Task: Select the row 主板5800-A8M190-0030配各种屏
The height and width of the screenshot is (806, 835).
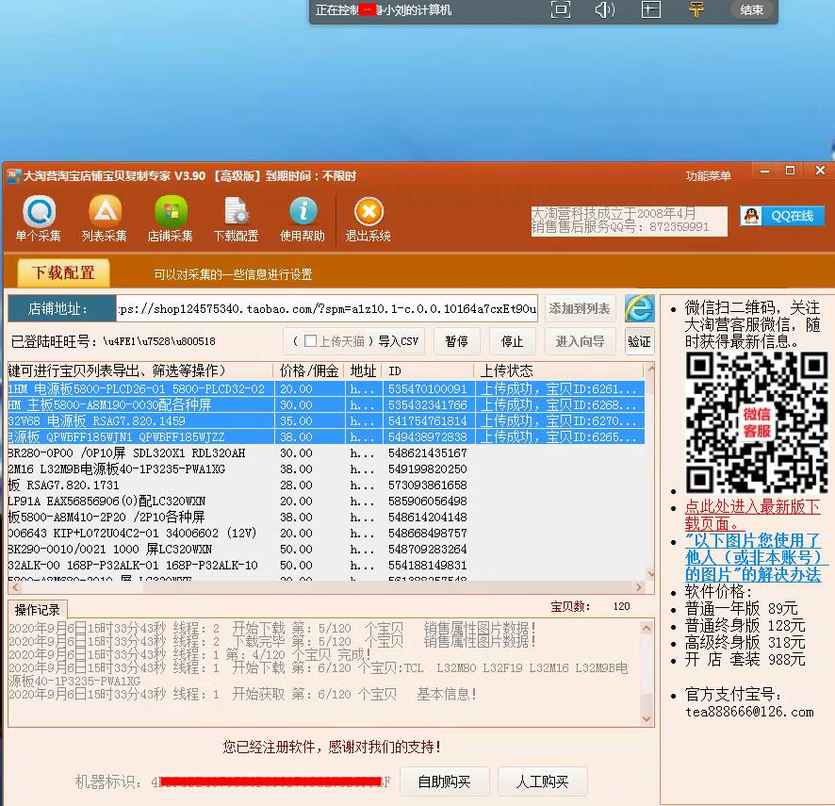Action: [326, 404]
